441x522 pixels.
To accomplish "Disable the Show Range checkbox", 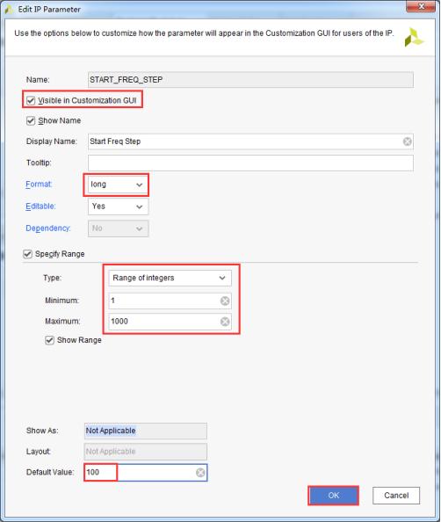I will pos(49,340).
